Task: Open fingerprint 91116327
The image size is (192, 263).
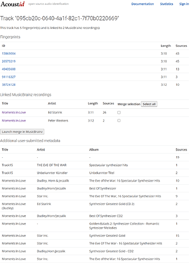Action: 8,77
